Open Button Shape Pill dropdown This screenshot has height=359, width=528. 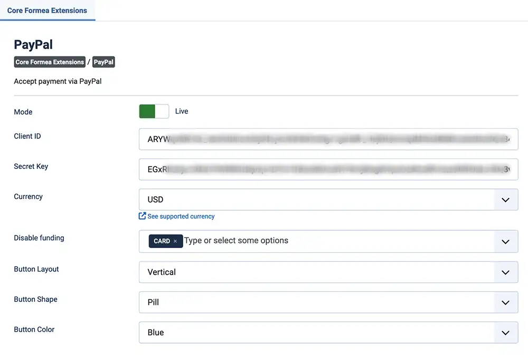pos(328,303)
